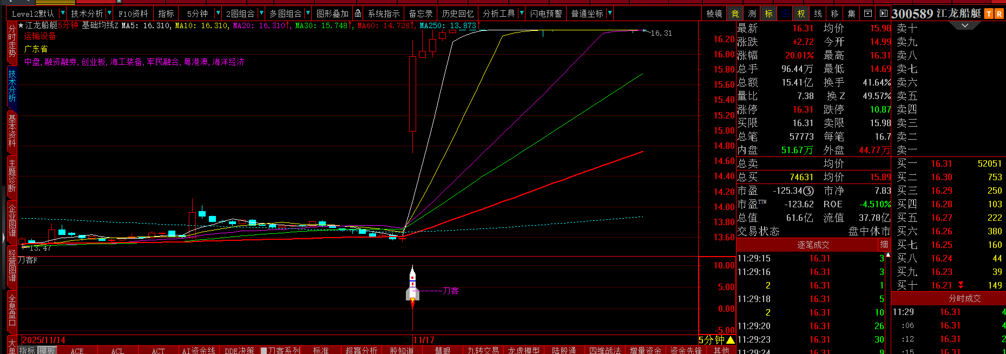
Task: Select the 基本资料 side tab
Action: click(12, 130)
